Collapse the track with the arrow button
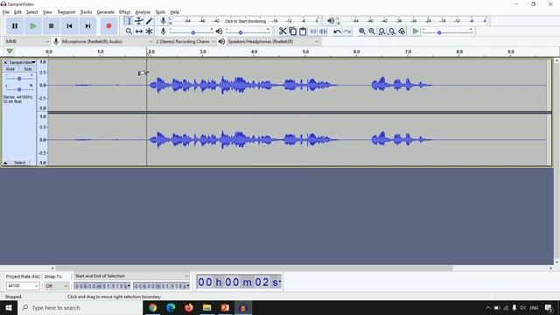560x315 pixels. (5, 163)
